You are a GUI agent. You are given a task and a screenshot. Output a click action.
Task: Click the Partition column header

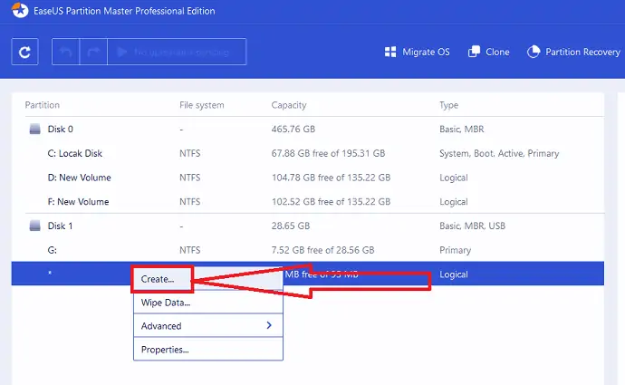43,105
